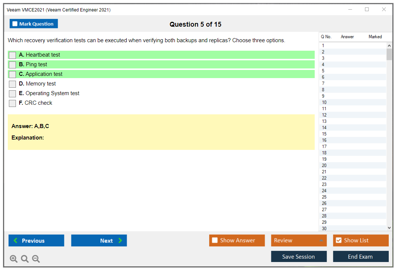Viewport: 398px width, 272px height.
Task: Go to the Previous question
Action: tap(36, 241)
